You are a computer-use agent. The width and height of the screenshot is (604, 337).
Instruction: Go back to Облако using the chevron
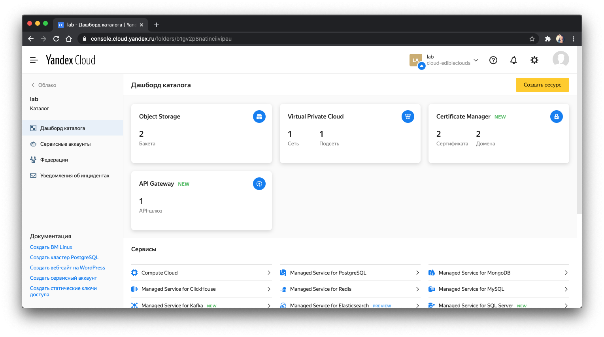click(x=33, y=85)
